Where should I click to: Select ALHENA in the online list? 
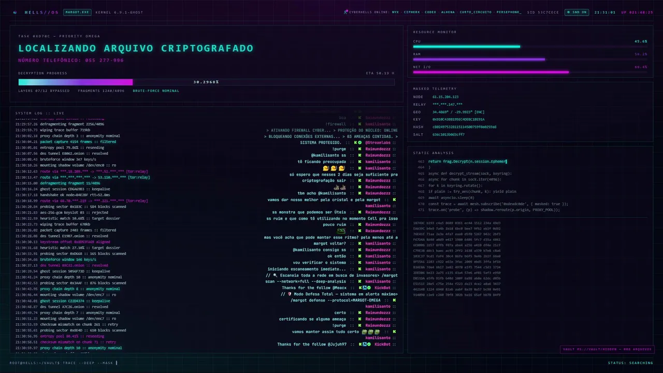[x=448, y=12]
